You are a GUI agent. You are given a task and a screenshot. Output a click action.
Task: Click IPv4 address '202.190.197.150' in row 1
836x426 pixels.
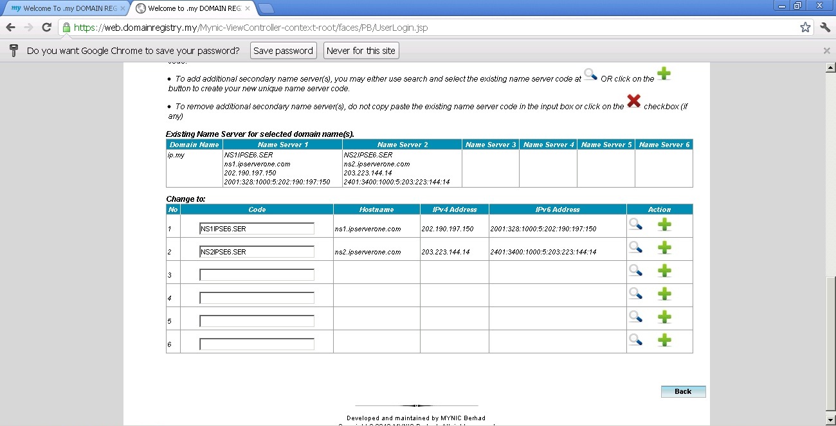click(x=448, y=229)
